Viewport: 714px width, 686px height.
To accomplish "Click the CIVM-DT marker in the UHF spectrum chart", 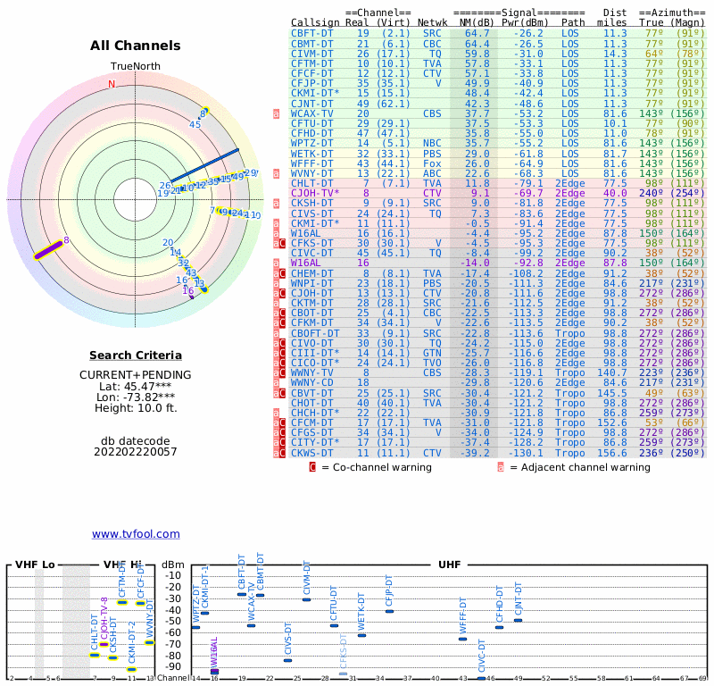I will [306, 600].
